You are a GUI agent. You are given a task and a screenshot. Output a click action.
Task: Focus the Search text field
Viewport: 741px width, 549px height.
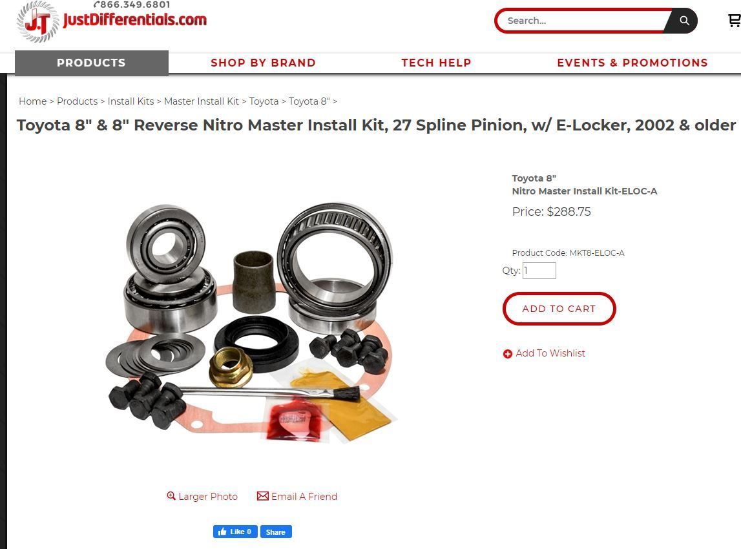coord(583,21)
